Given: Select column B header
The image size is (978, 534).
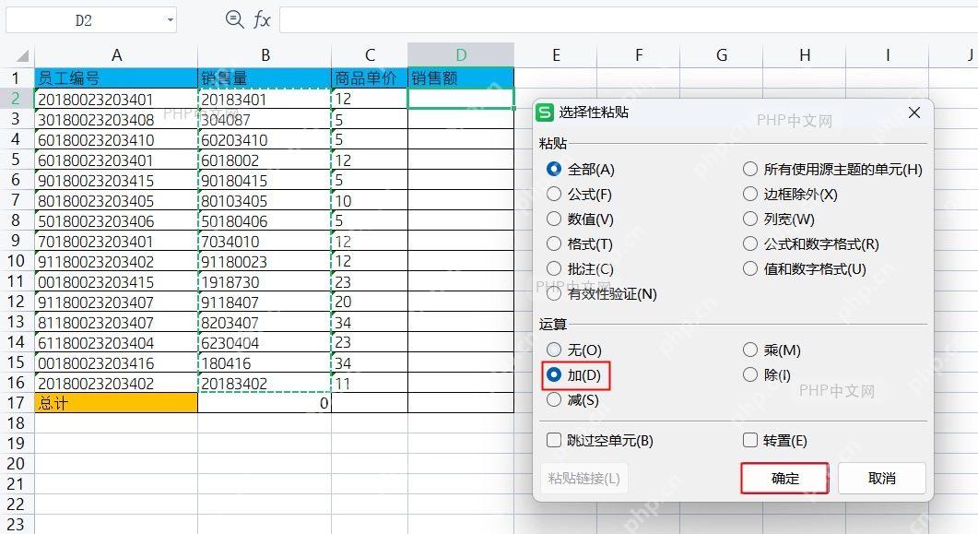Looking at the screenshot, I should 265,55.
